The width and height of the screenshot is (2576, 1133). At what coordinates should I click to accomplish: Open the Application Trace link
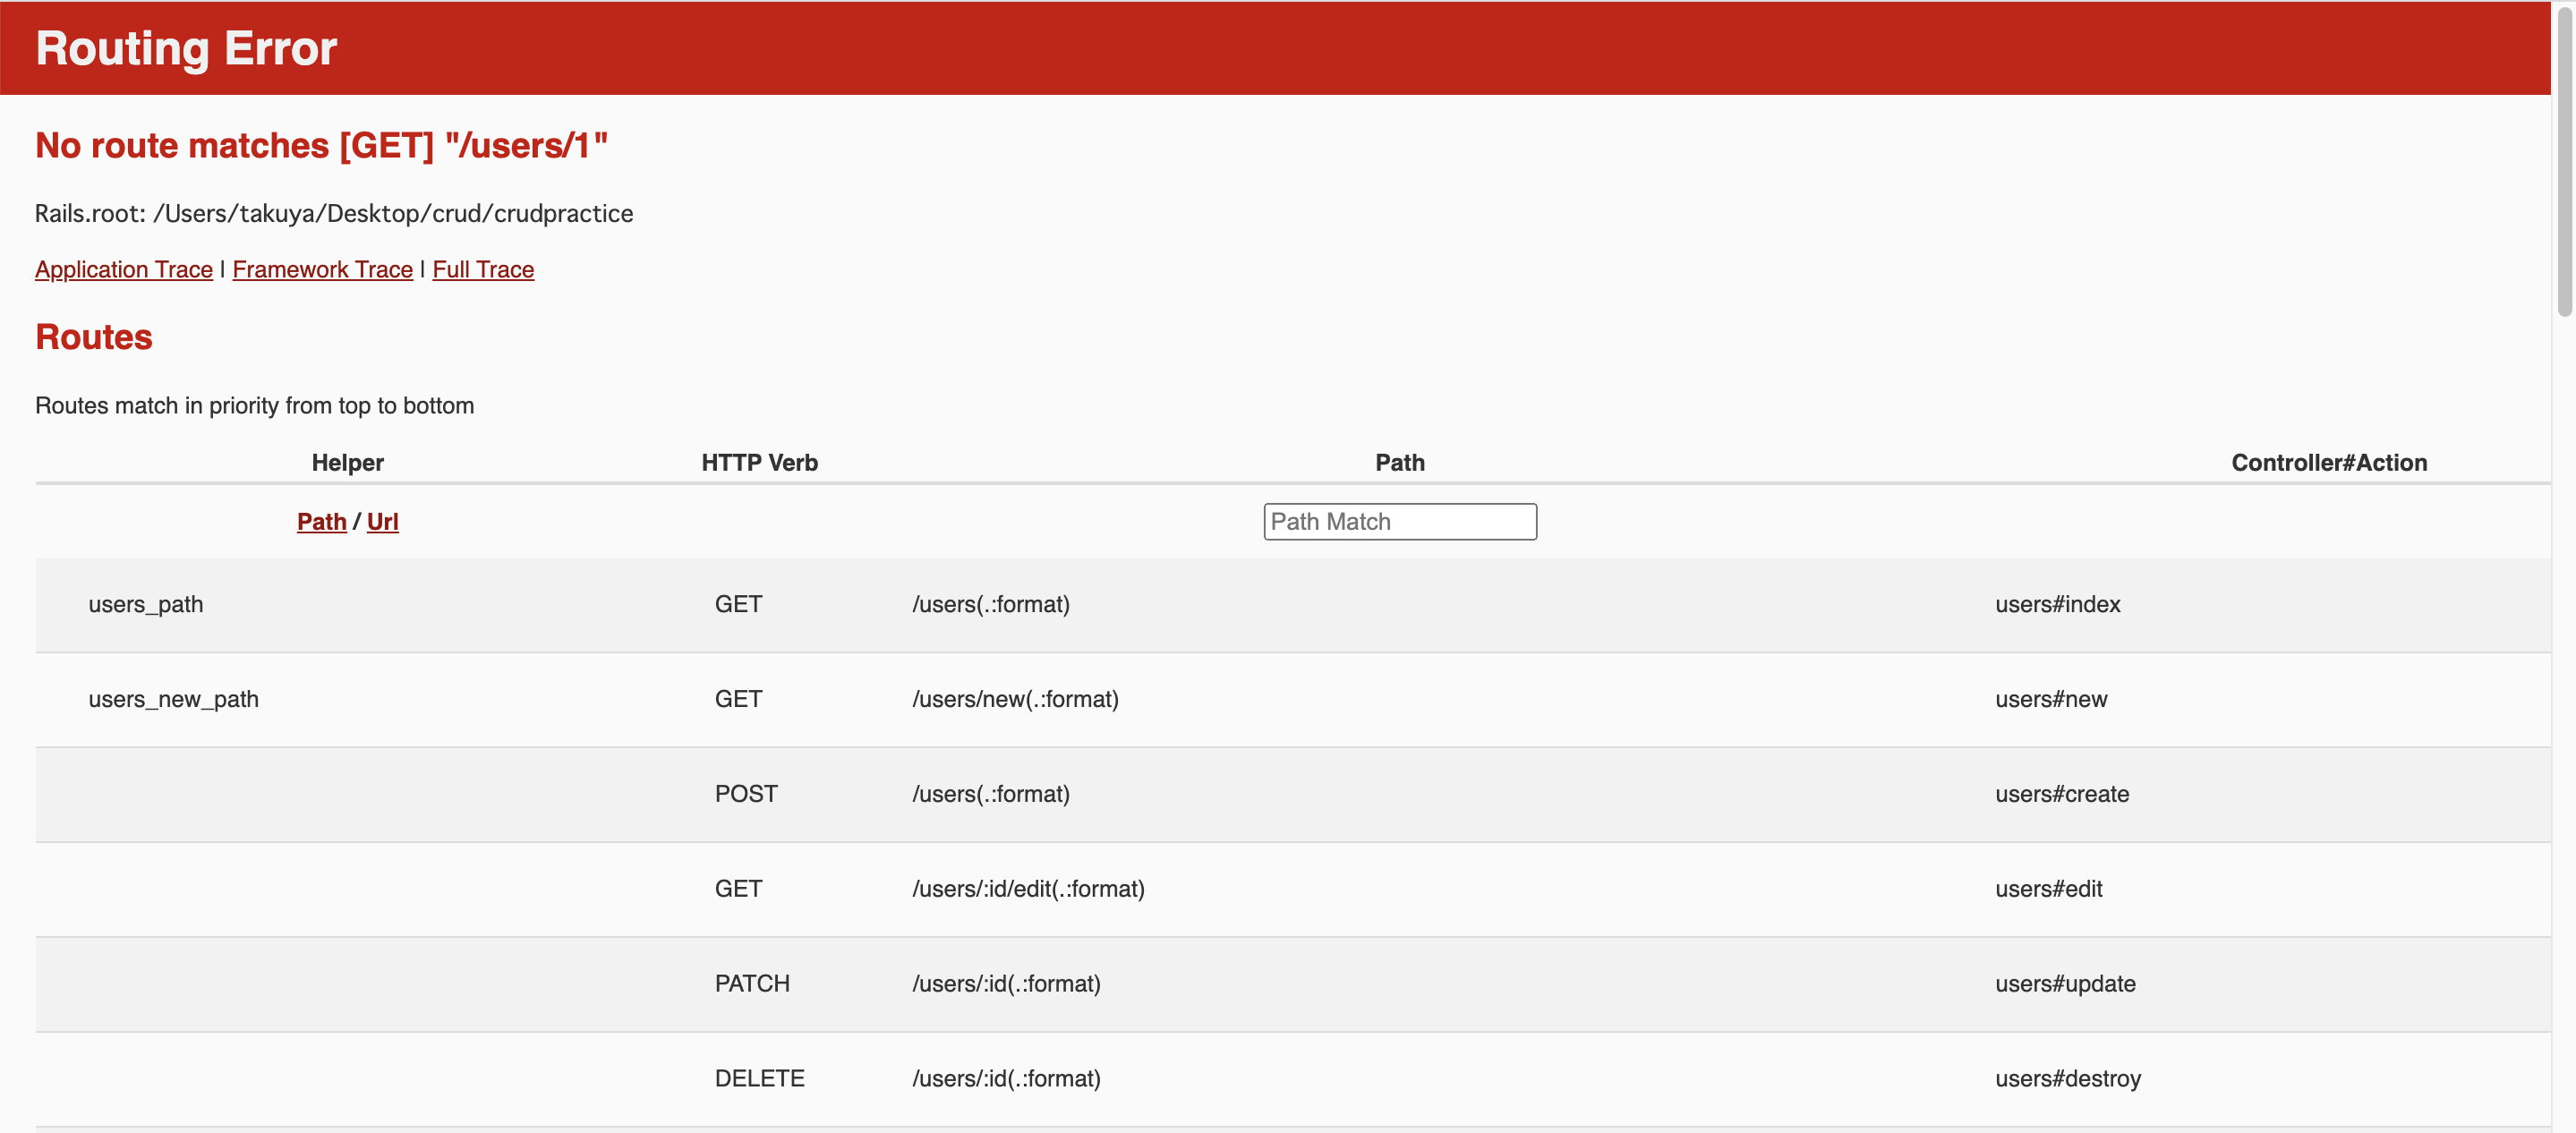point(123,269)
